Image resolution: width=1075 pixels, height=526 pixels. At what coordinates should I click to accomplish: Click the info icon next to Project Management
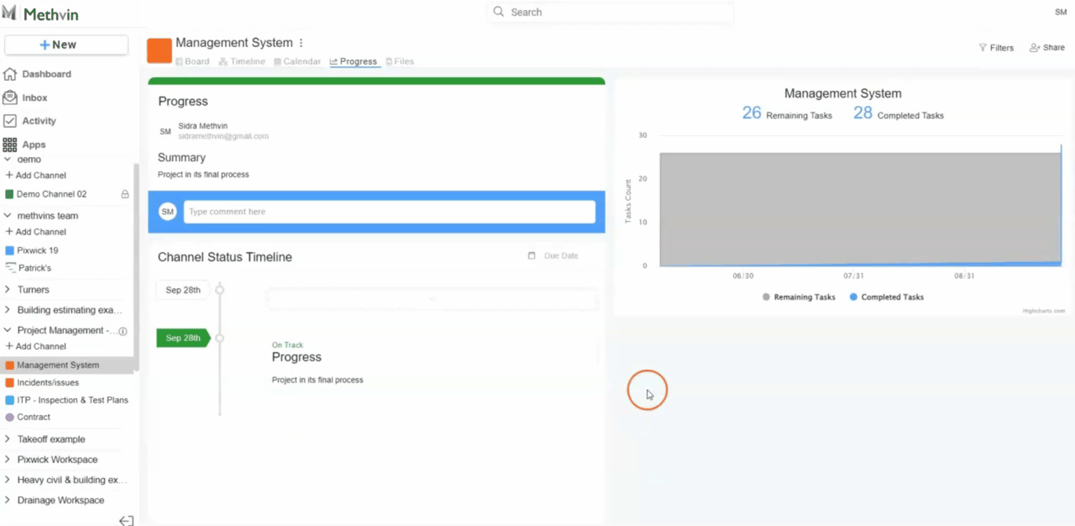[123, 331]
